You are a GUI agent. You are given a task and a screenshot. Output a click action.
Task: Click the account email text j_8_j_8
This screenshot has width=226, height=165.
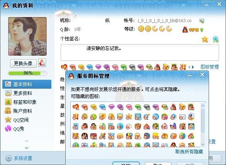[x=165, y=21]
